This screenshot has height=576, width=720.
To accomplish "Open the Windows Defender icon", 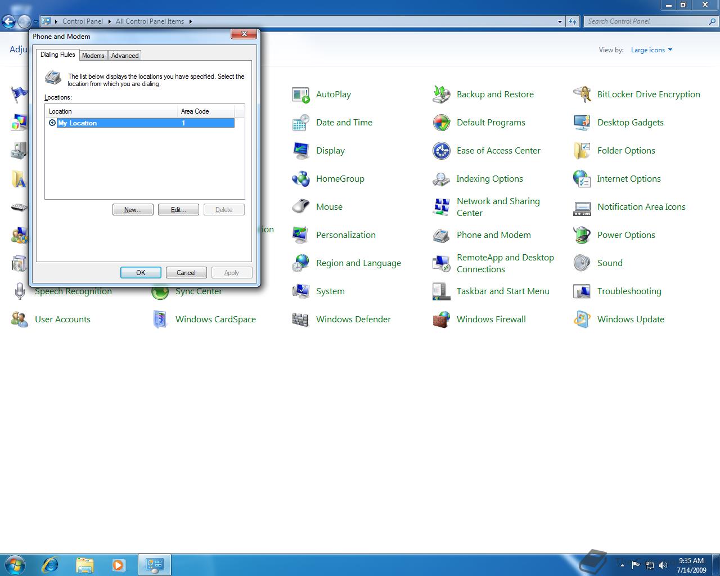I will click(x=300, y=319).
